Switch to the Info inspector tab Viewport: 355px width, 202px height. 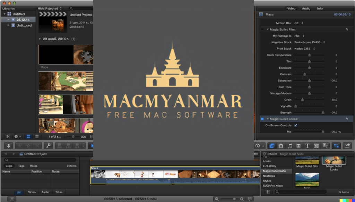coord(320,8)
